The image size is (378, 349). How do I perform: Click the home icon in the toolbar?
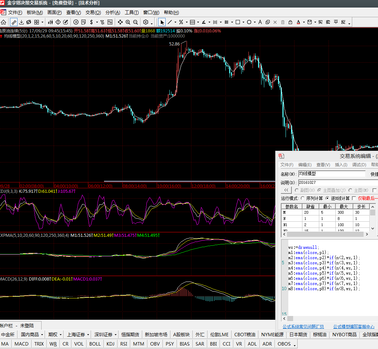tap(4, 22)
